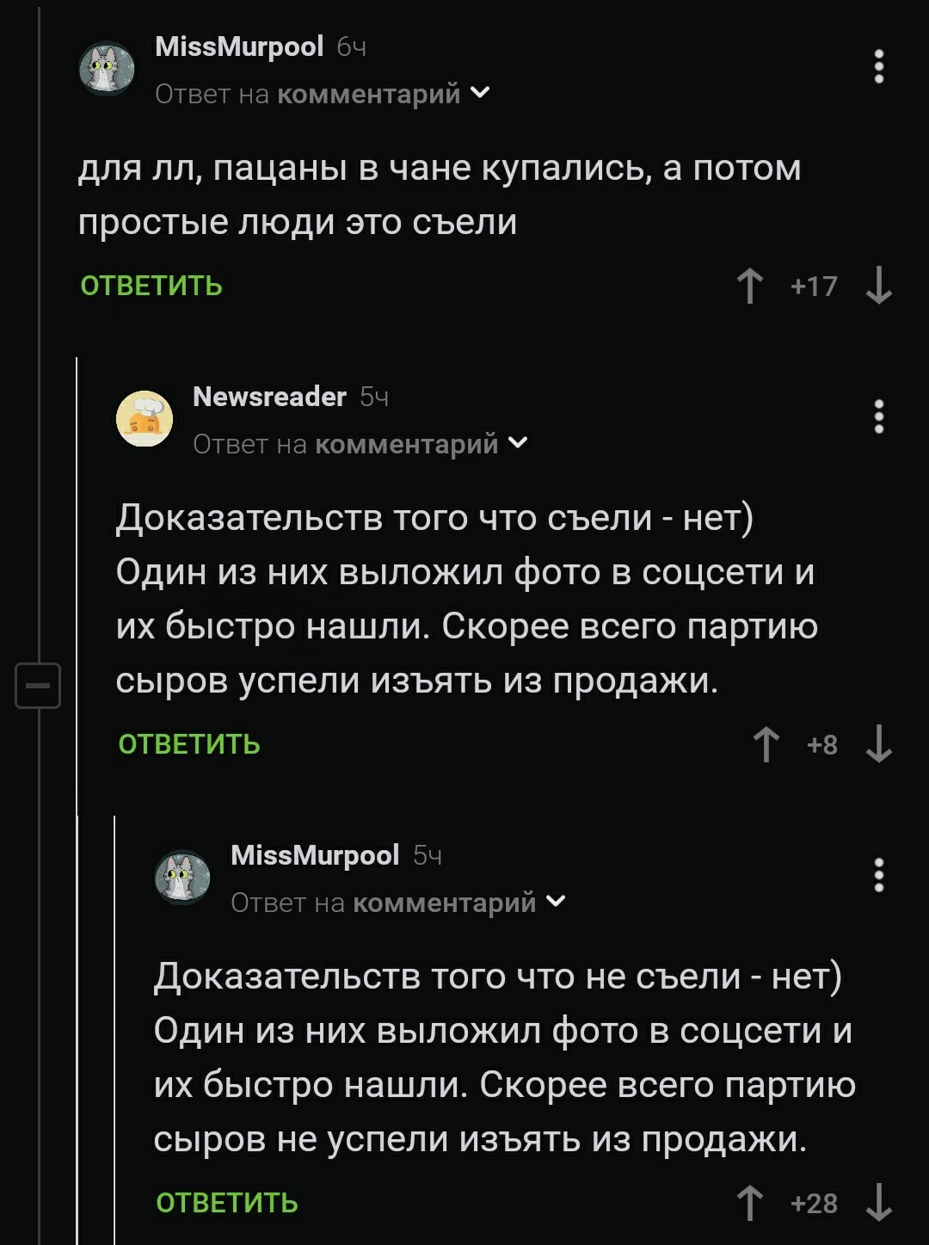Open three-dot menu on Newsreader comment
Screen dimensions: 929x1245
coord(878,416)
